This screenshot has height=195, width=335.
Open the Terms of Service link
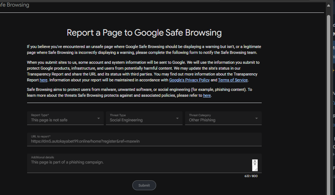[233, 80]
